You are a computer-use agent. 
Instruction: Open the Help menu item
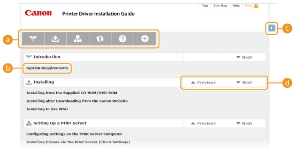click(x=236, y=6)
